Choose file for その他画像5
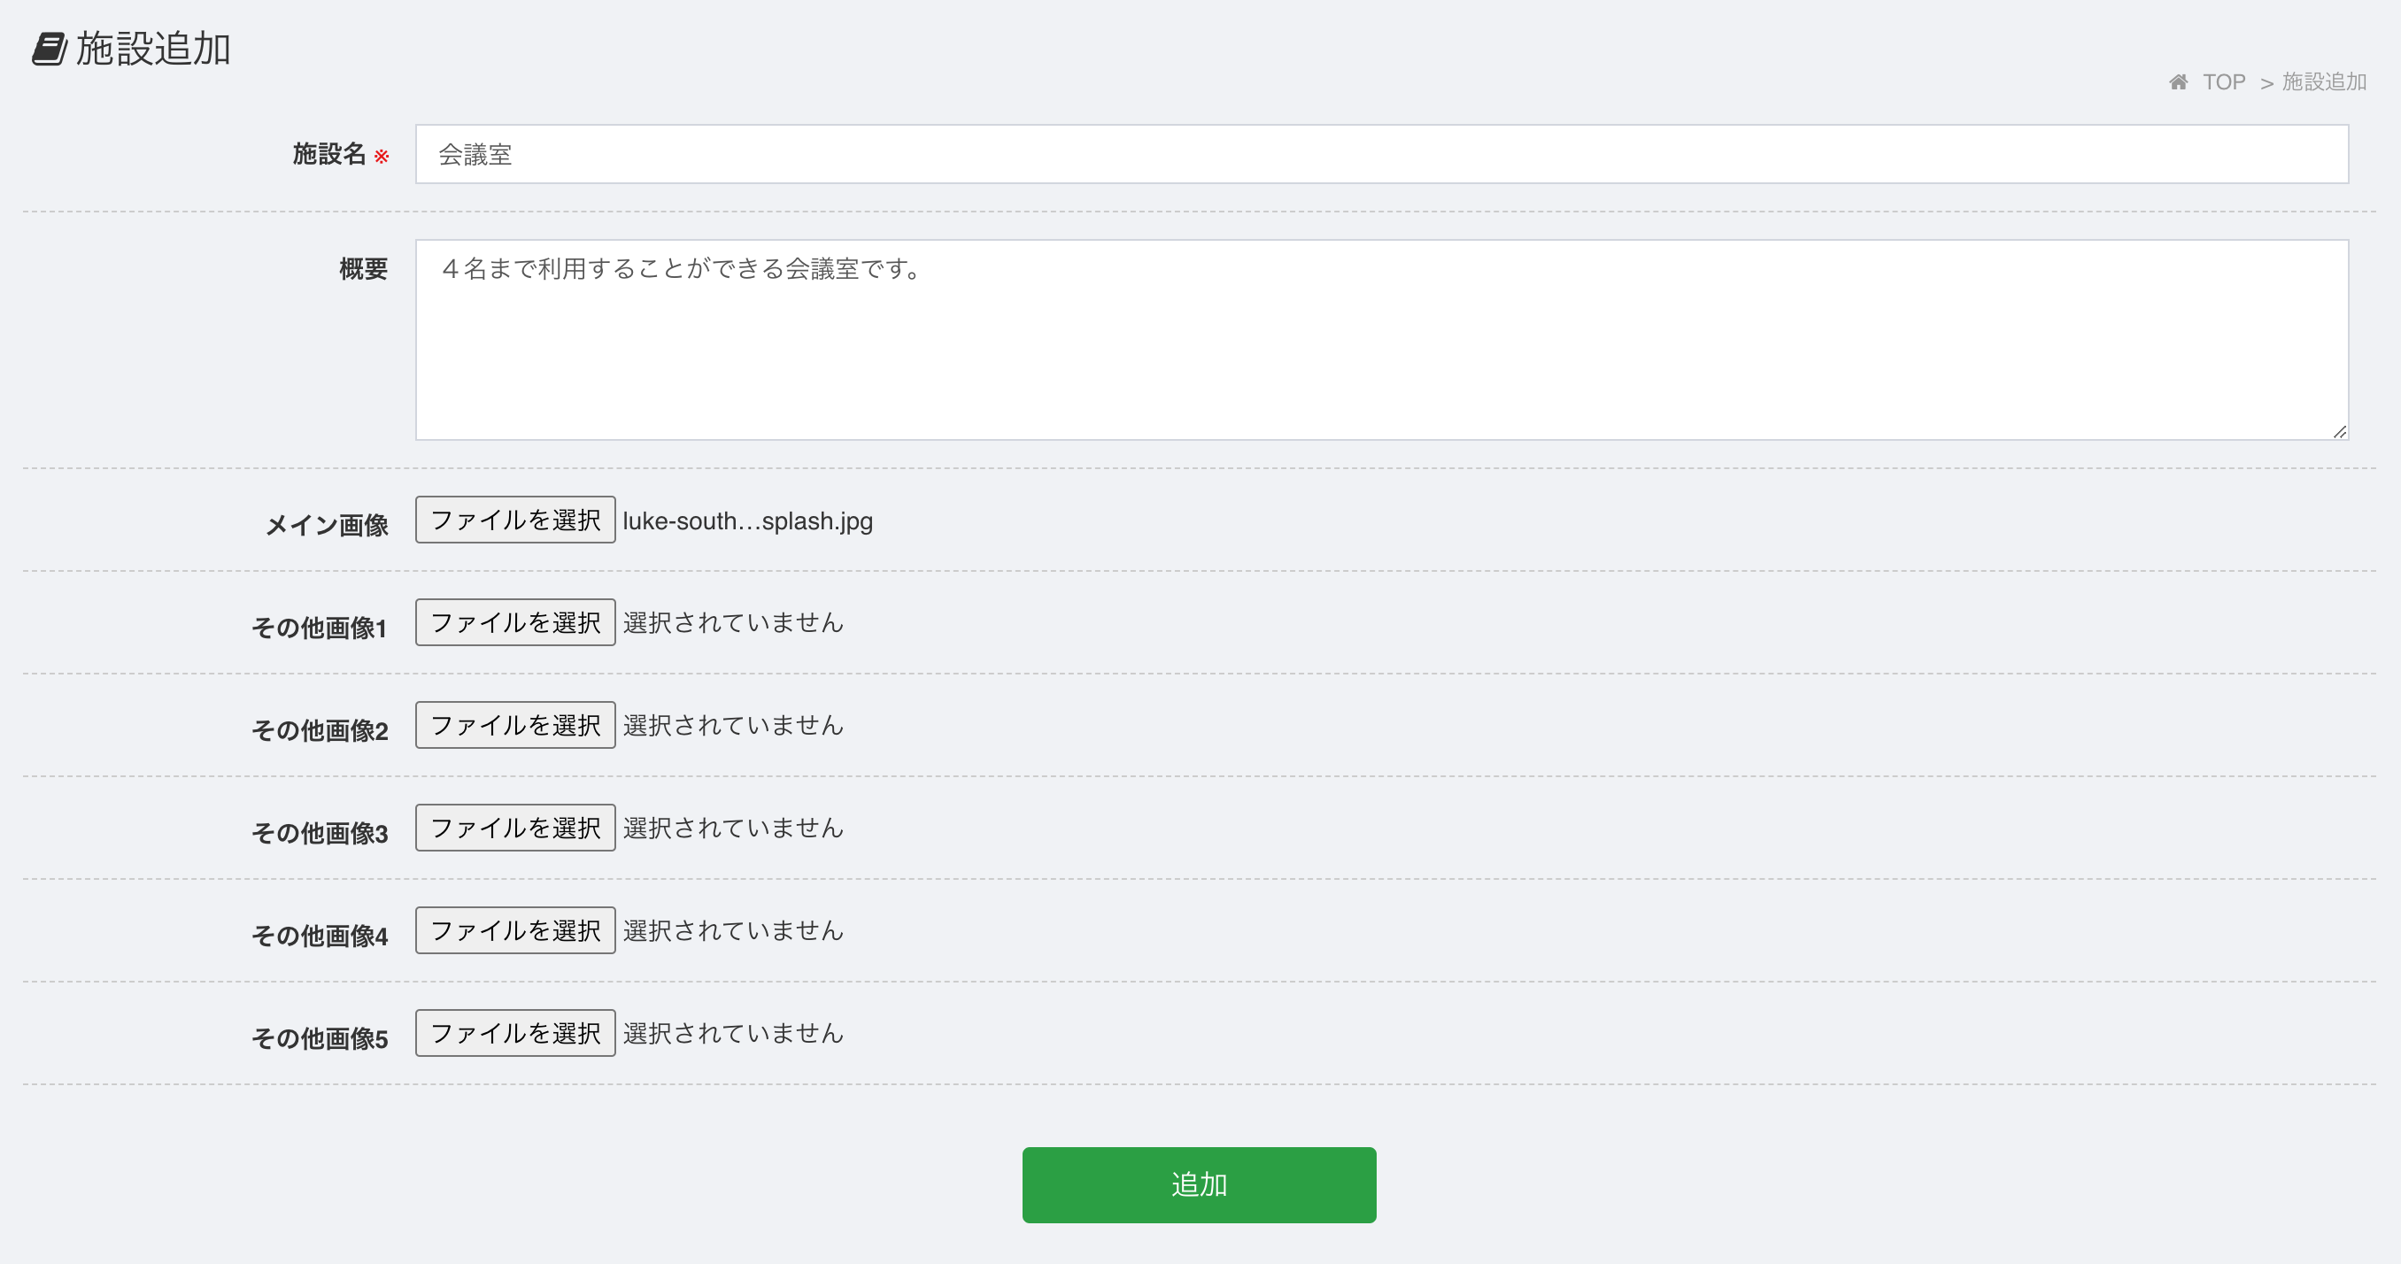 point(515,1032)
